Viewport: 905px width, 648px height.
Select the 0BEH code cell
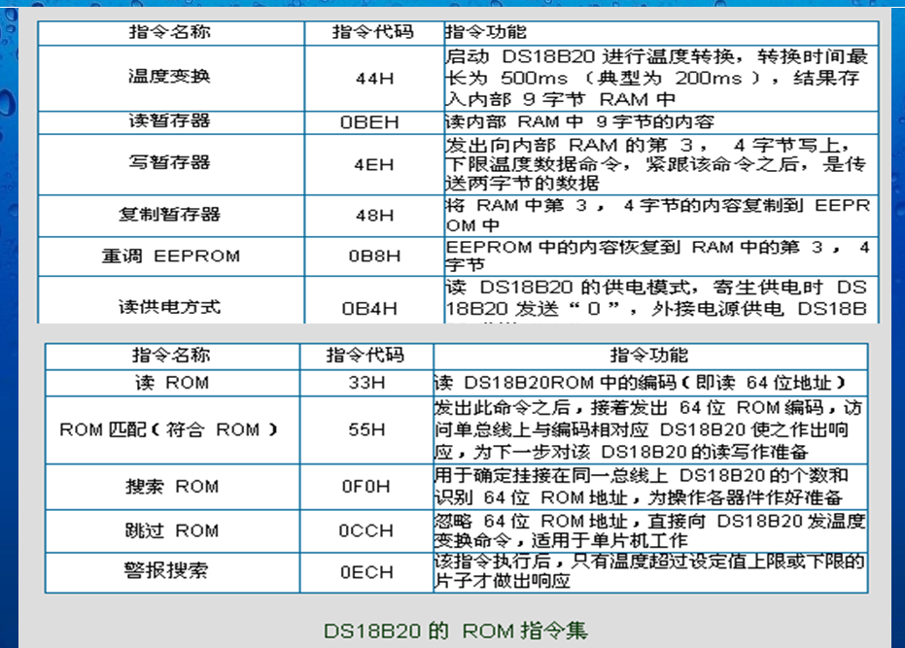point(370,121)
